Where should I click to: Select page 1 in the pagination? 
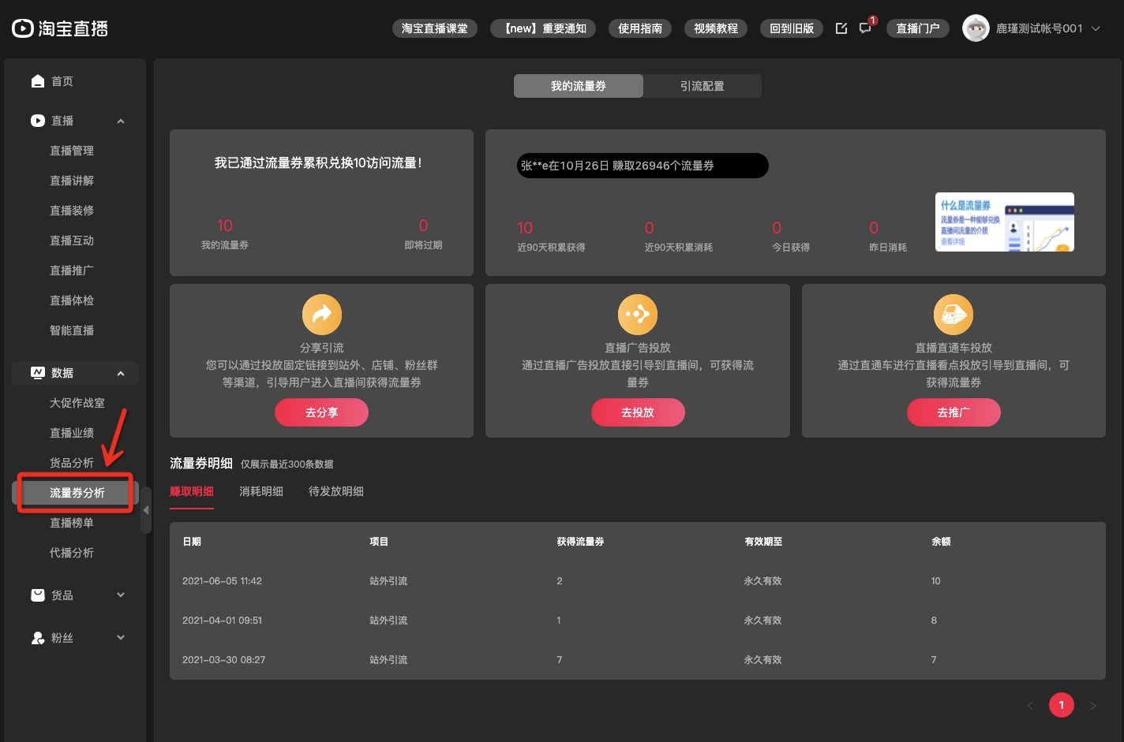pos(1062,704)
